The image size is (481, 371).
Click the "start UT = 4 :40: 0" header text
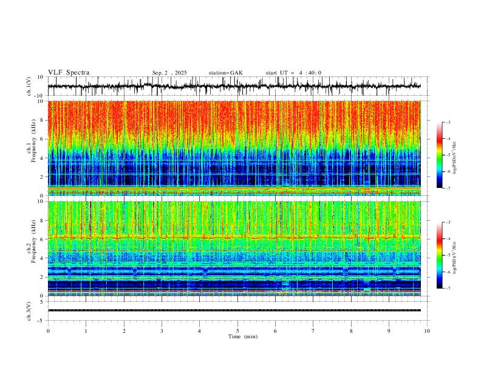293,73
